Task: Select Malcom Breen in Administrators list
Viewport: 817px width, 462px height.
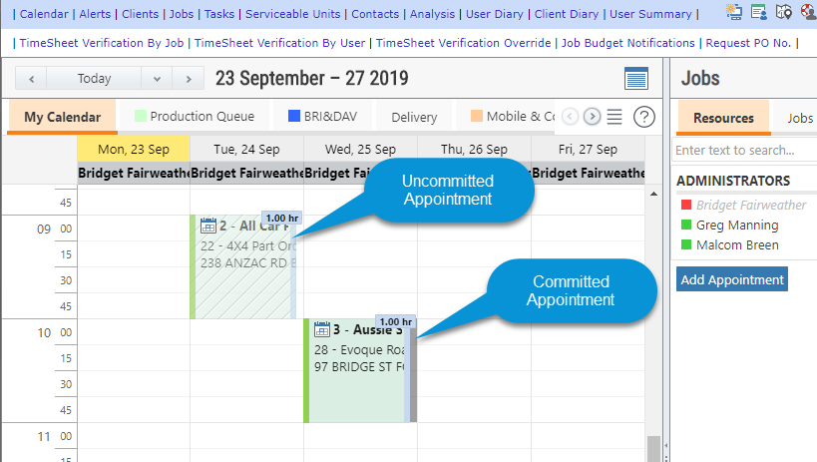Action: click(x=737, y=244)
